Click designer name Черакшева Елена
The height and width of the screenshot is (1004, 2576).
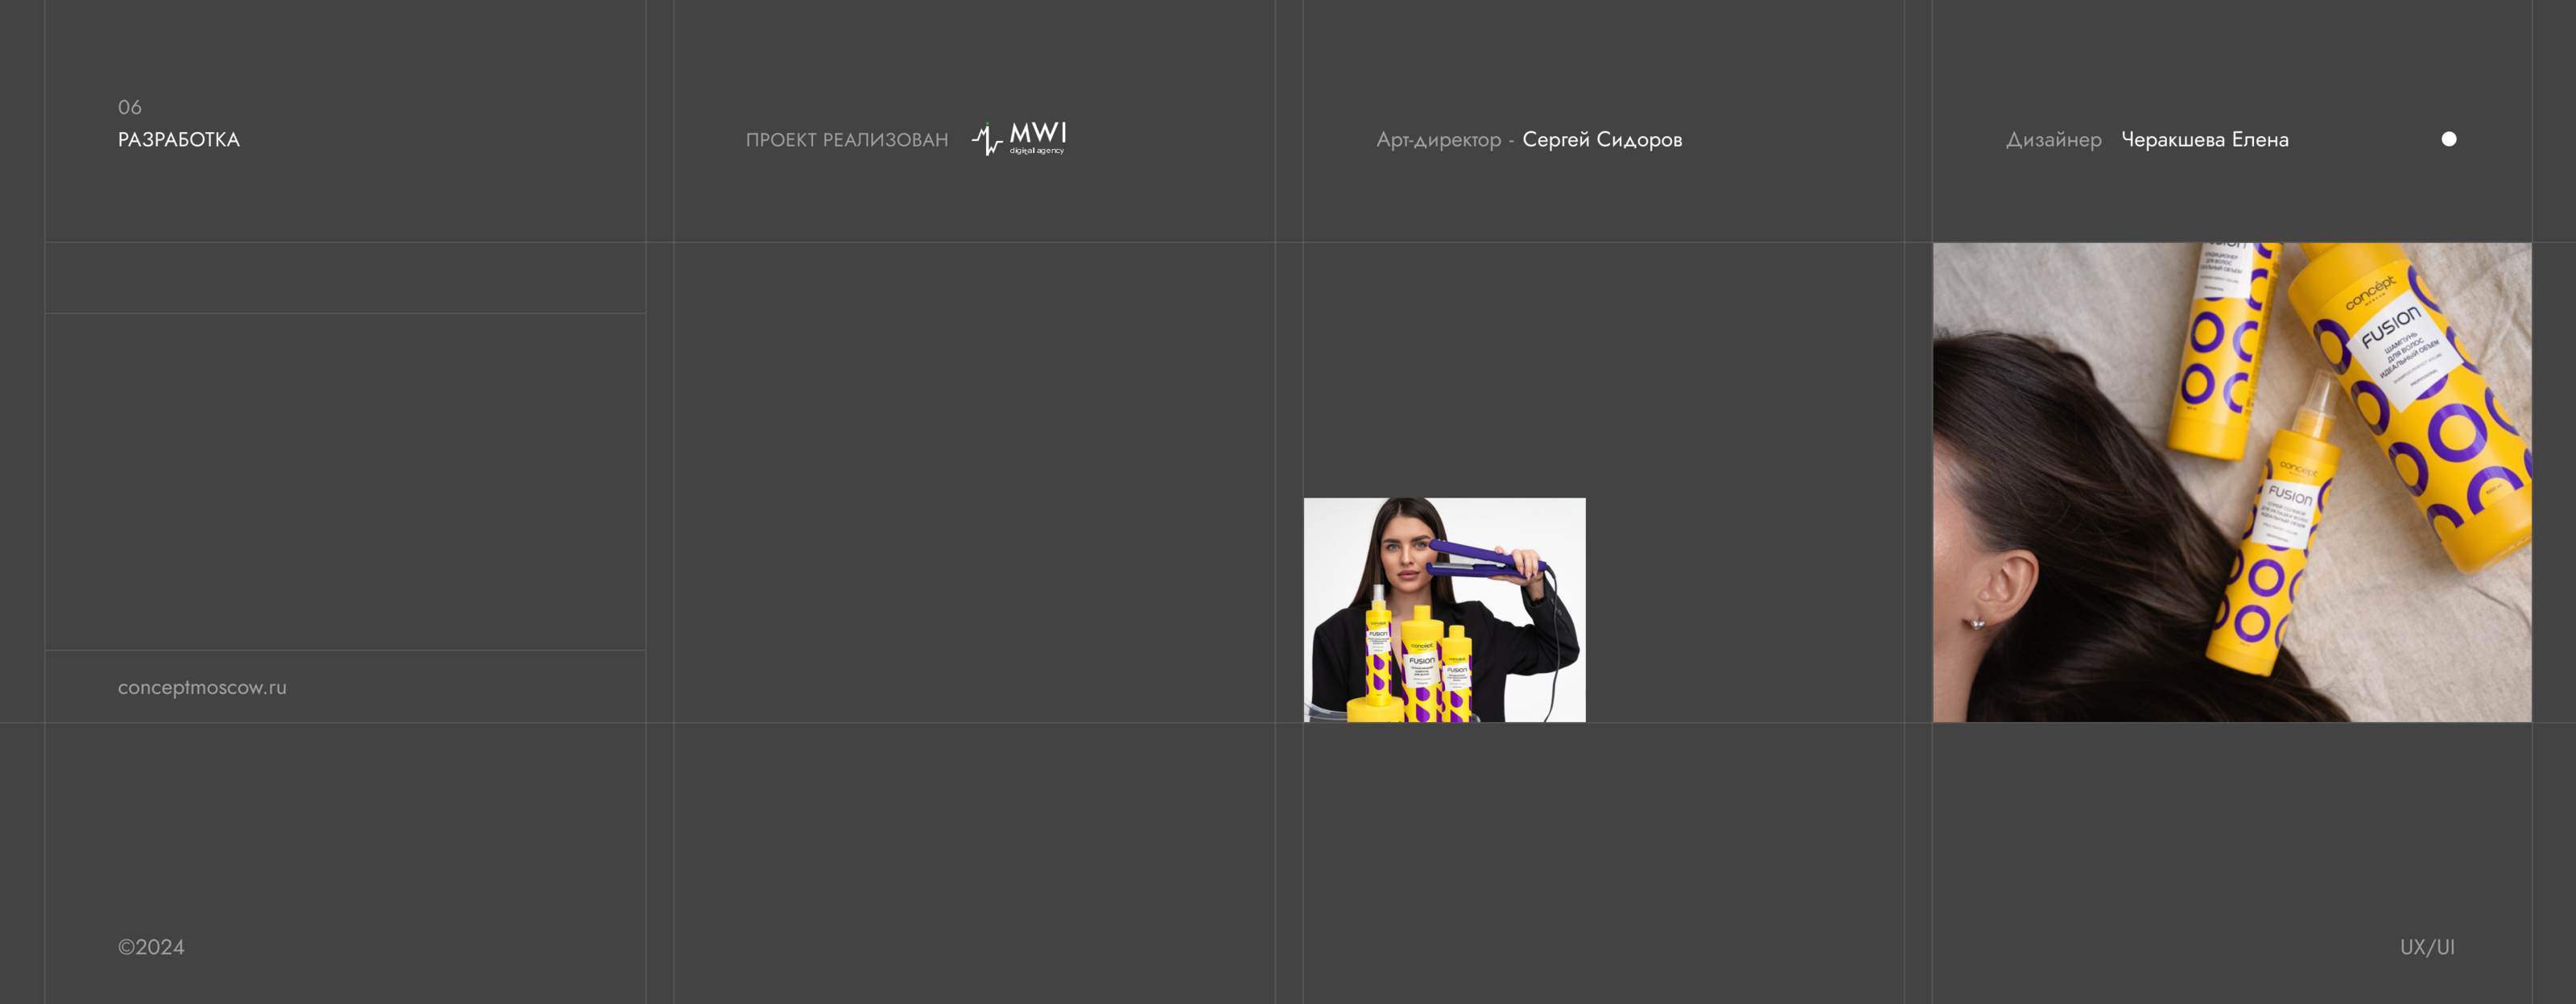click(x=2204, y=140)
